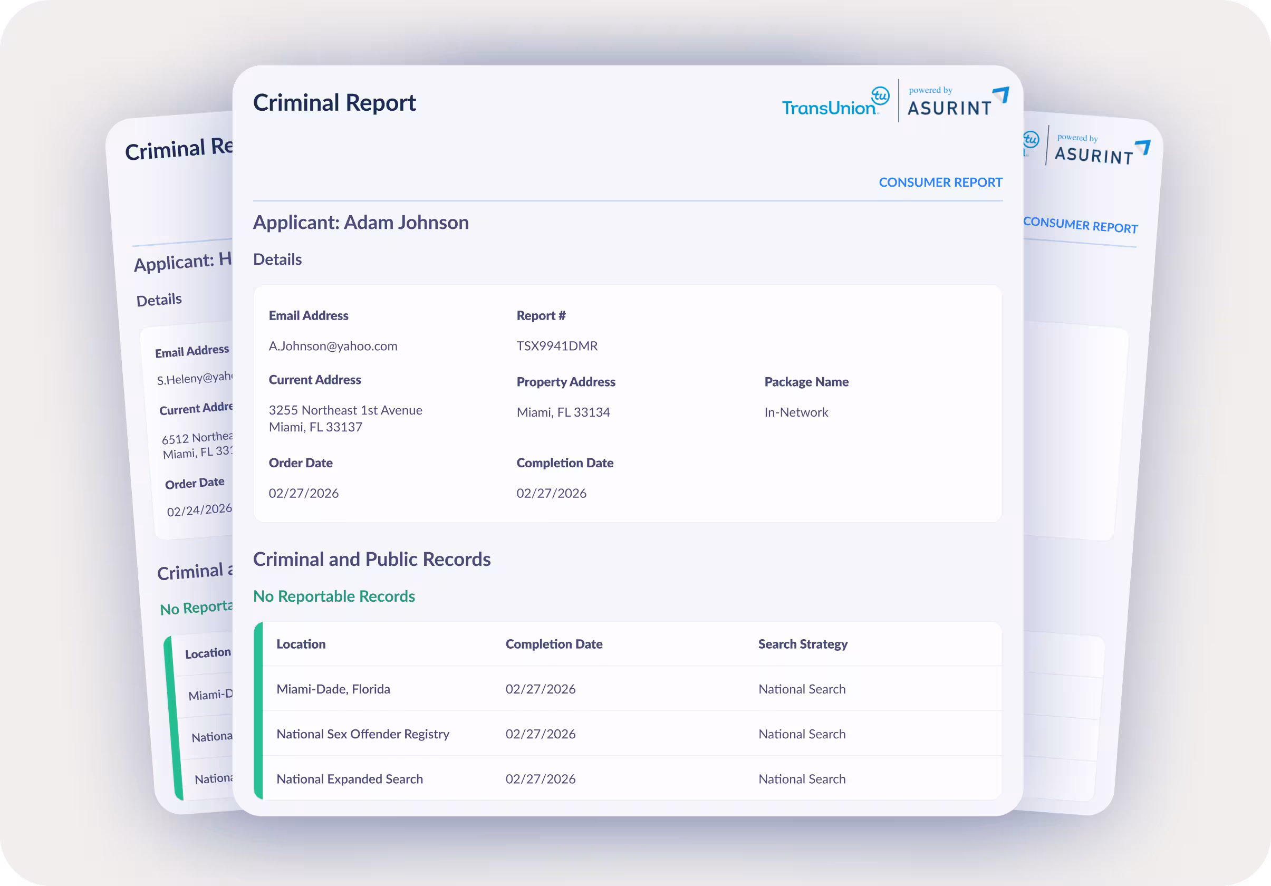Click report number TSX9941DMR
Viewport: 1271px width, 886px height.
557,346
